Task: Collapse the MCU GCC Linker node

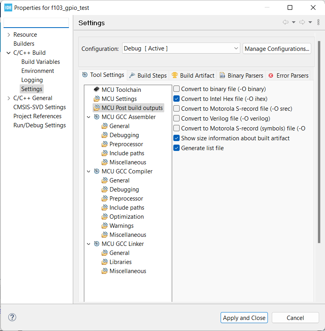Action: pyautogui.click(x=89, y=244)
